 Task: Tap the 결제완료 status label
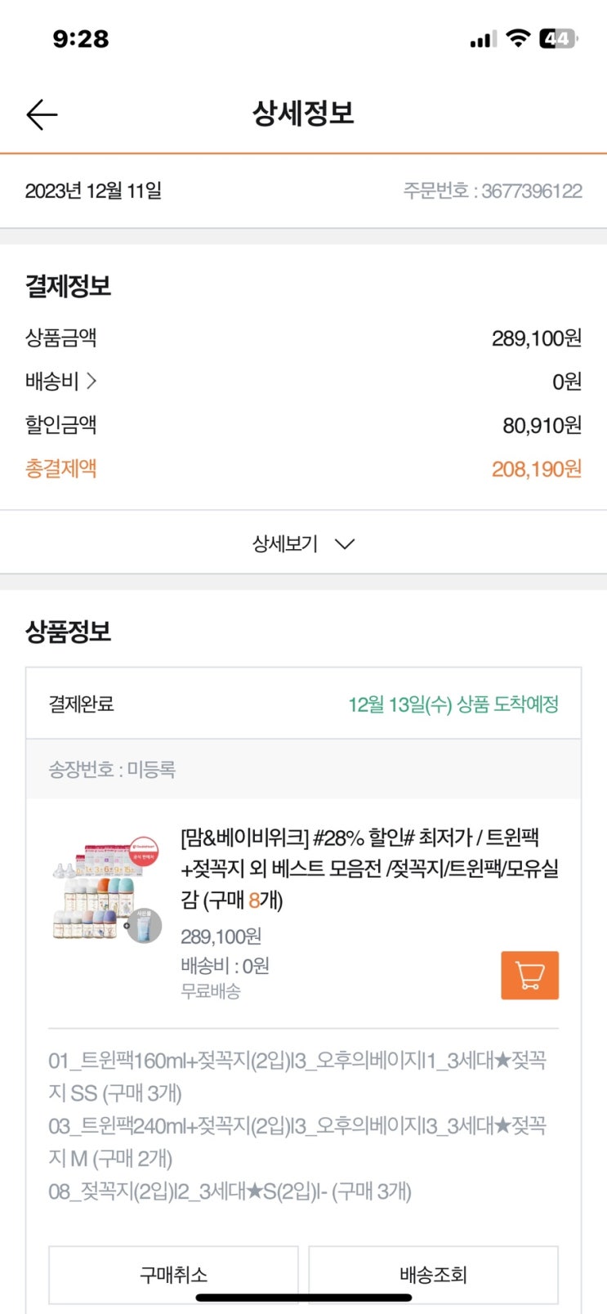tap(81, 704)
